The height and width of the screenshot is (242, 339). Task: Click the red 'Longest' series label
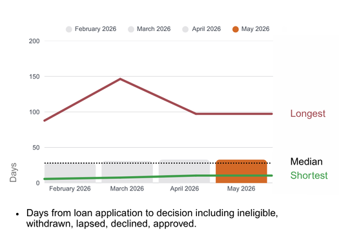[307, 114]
